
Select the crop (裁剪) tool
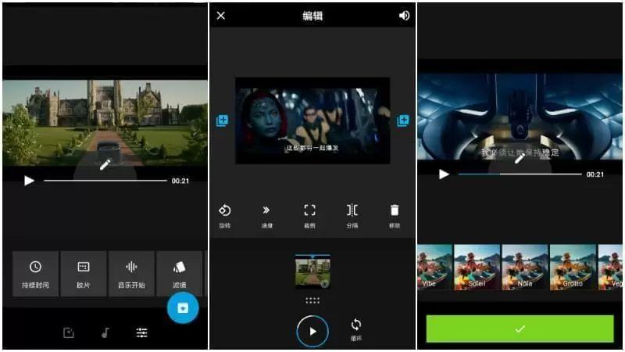309,216
